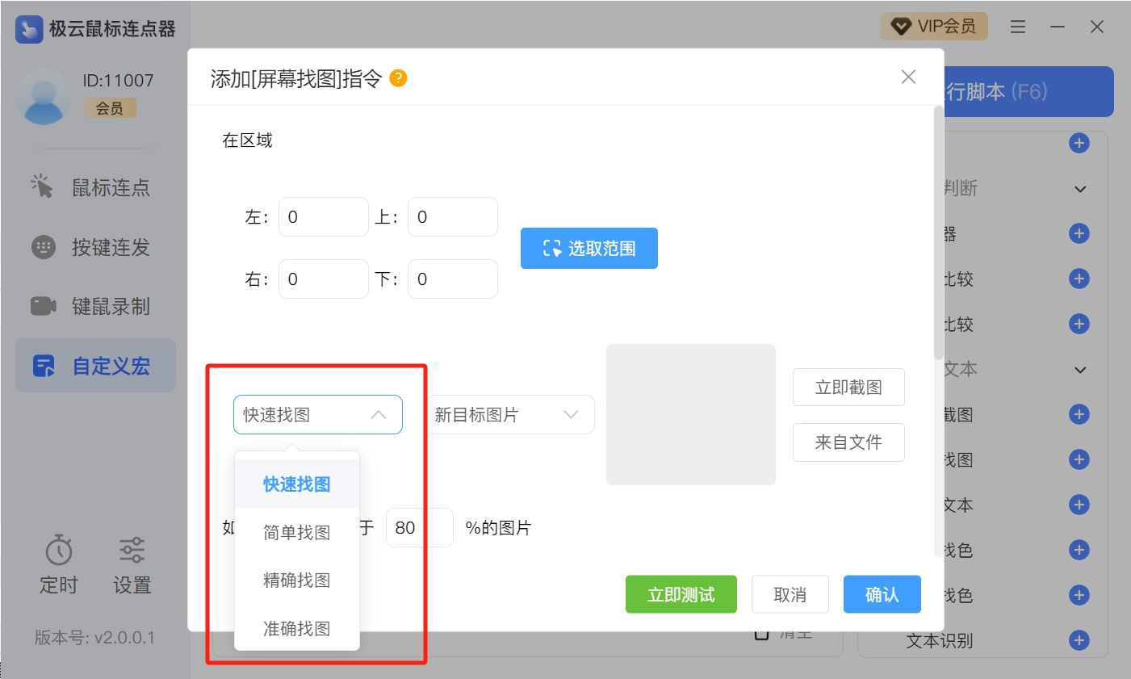
Task: Close the 添加屏幕找图指令 dialog
Action: pyautogui.click(x=908, y=77)
